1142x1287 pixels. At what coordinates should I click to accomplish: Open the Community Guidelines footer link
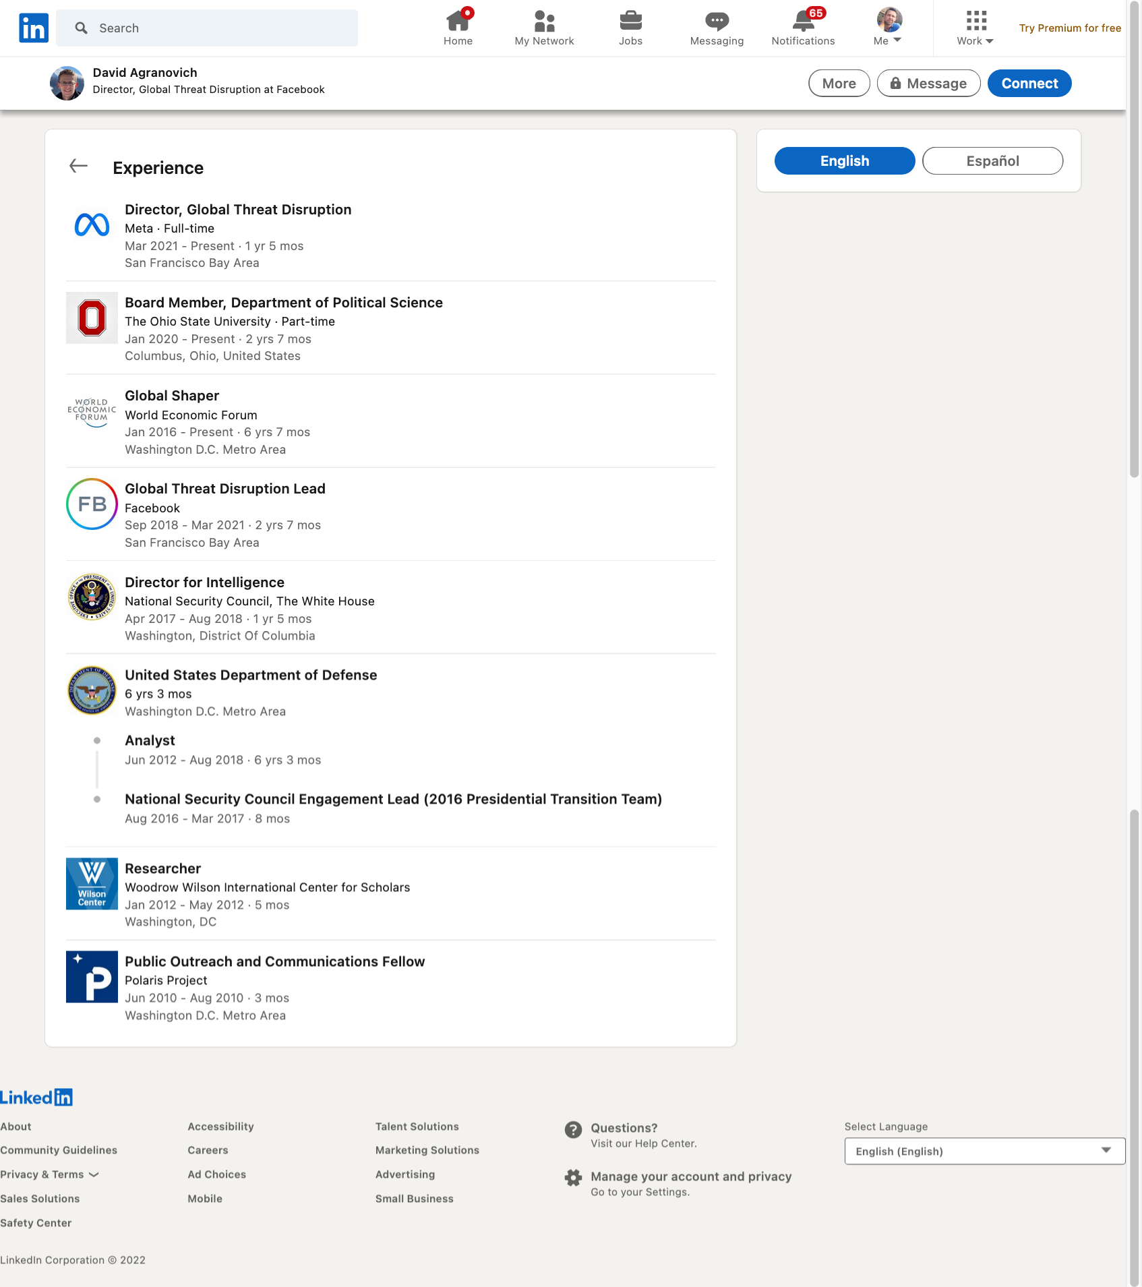point(59,1150)
